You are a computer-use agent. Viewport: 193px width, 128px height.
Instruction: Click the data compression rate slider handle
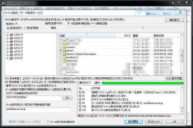[143, 28]
